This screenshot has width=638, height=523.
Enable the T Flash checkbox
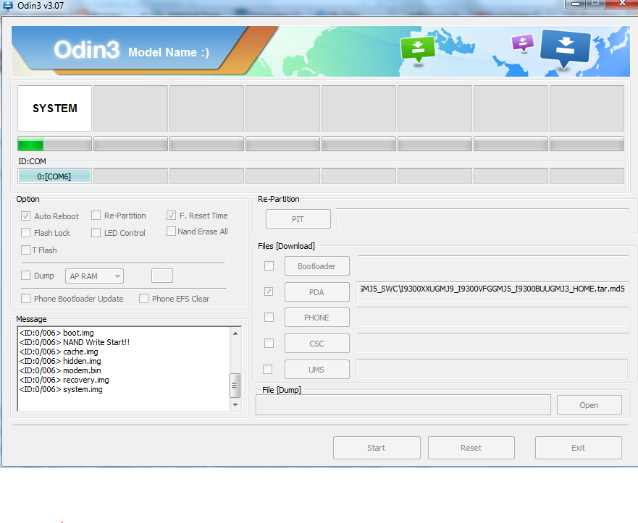coord(25,250)
